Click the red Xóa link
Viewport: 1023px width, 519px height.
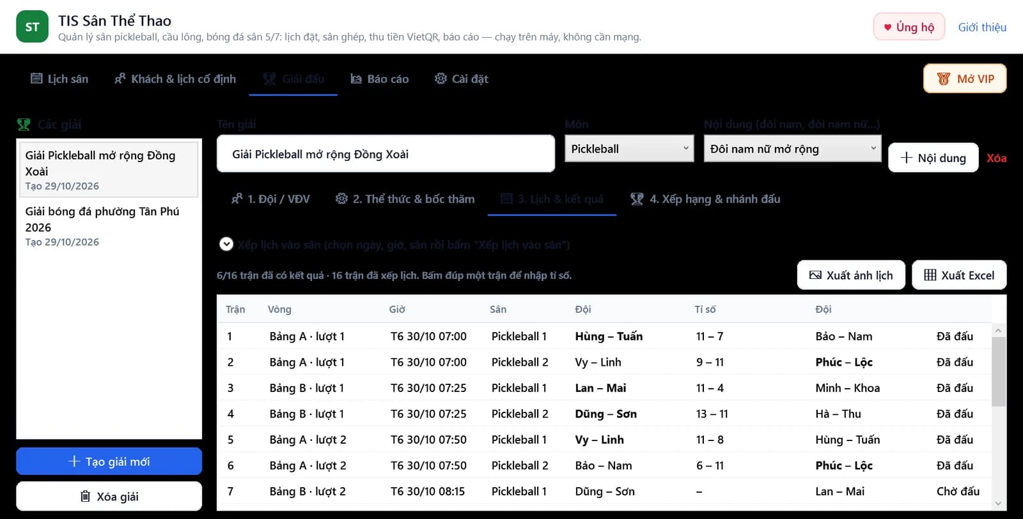[996, 158]
